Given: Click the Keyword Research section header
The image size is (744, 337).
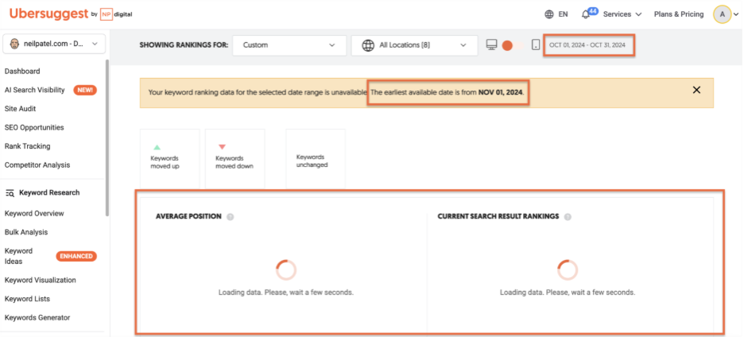Looking at the screenshot, I should click(x=49, y=192).
